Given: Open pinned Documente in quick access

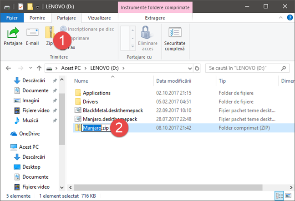Looking at the screenshot, I should [36, 90].
